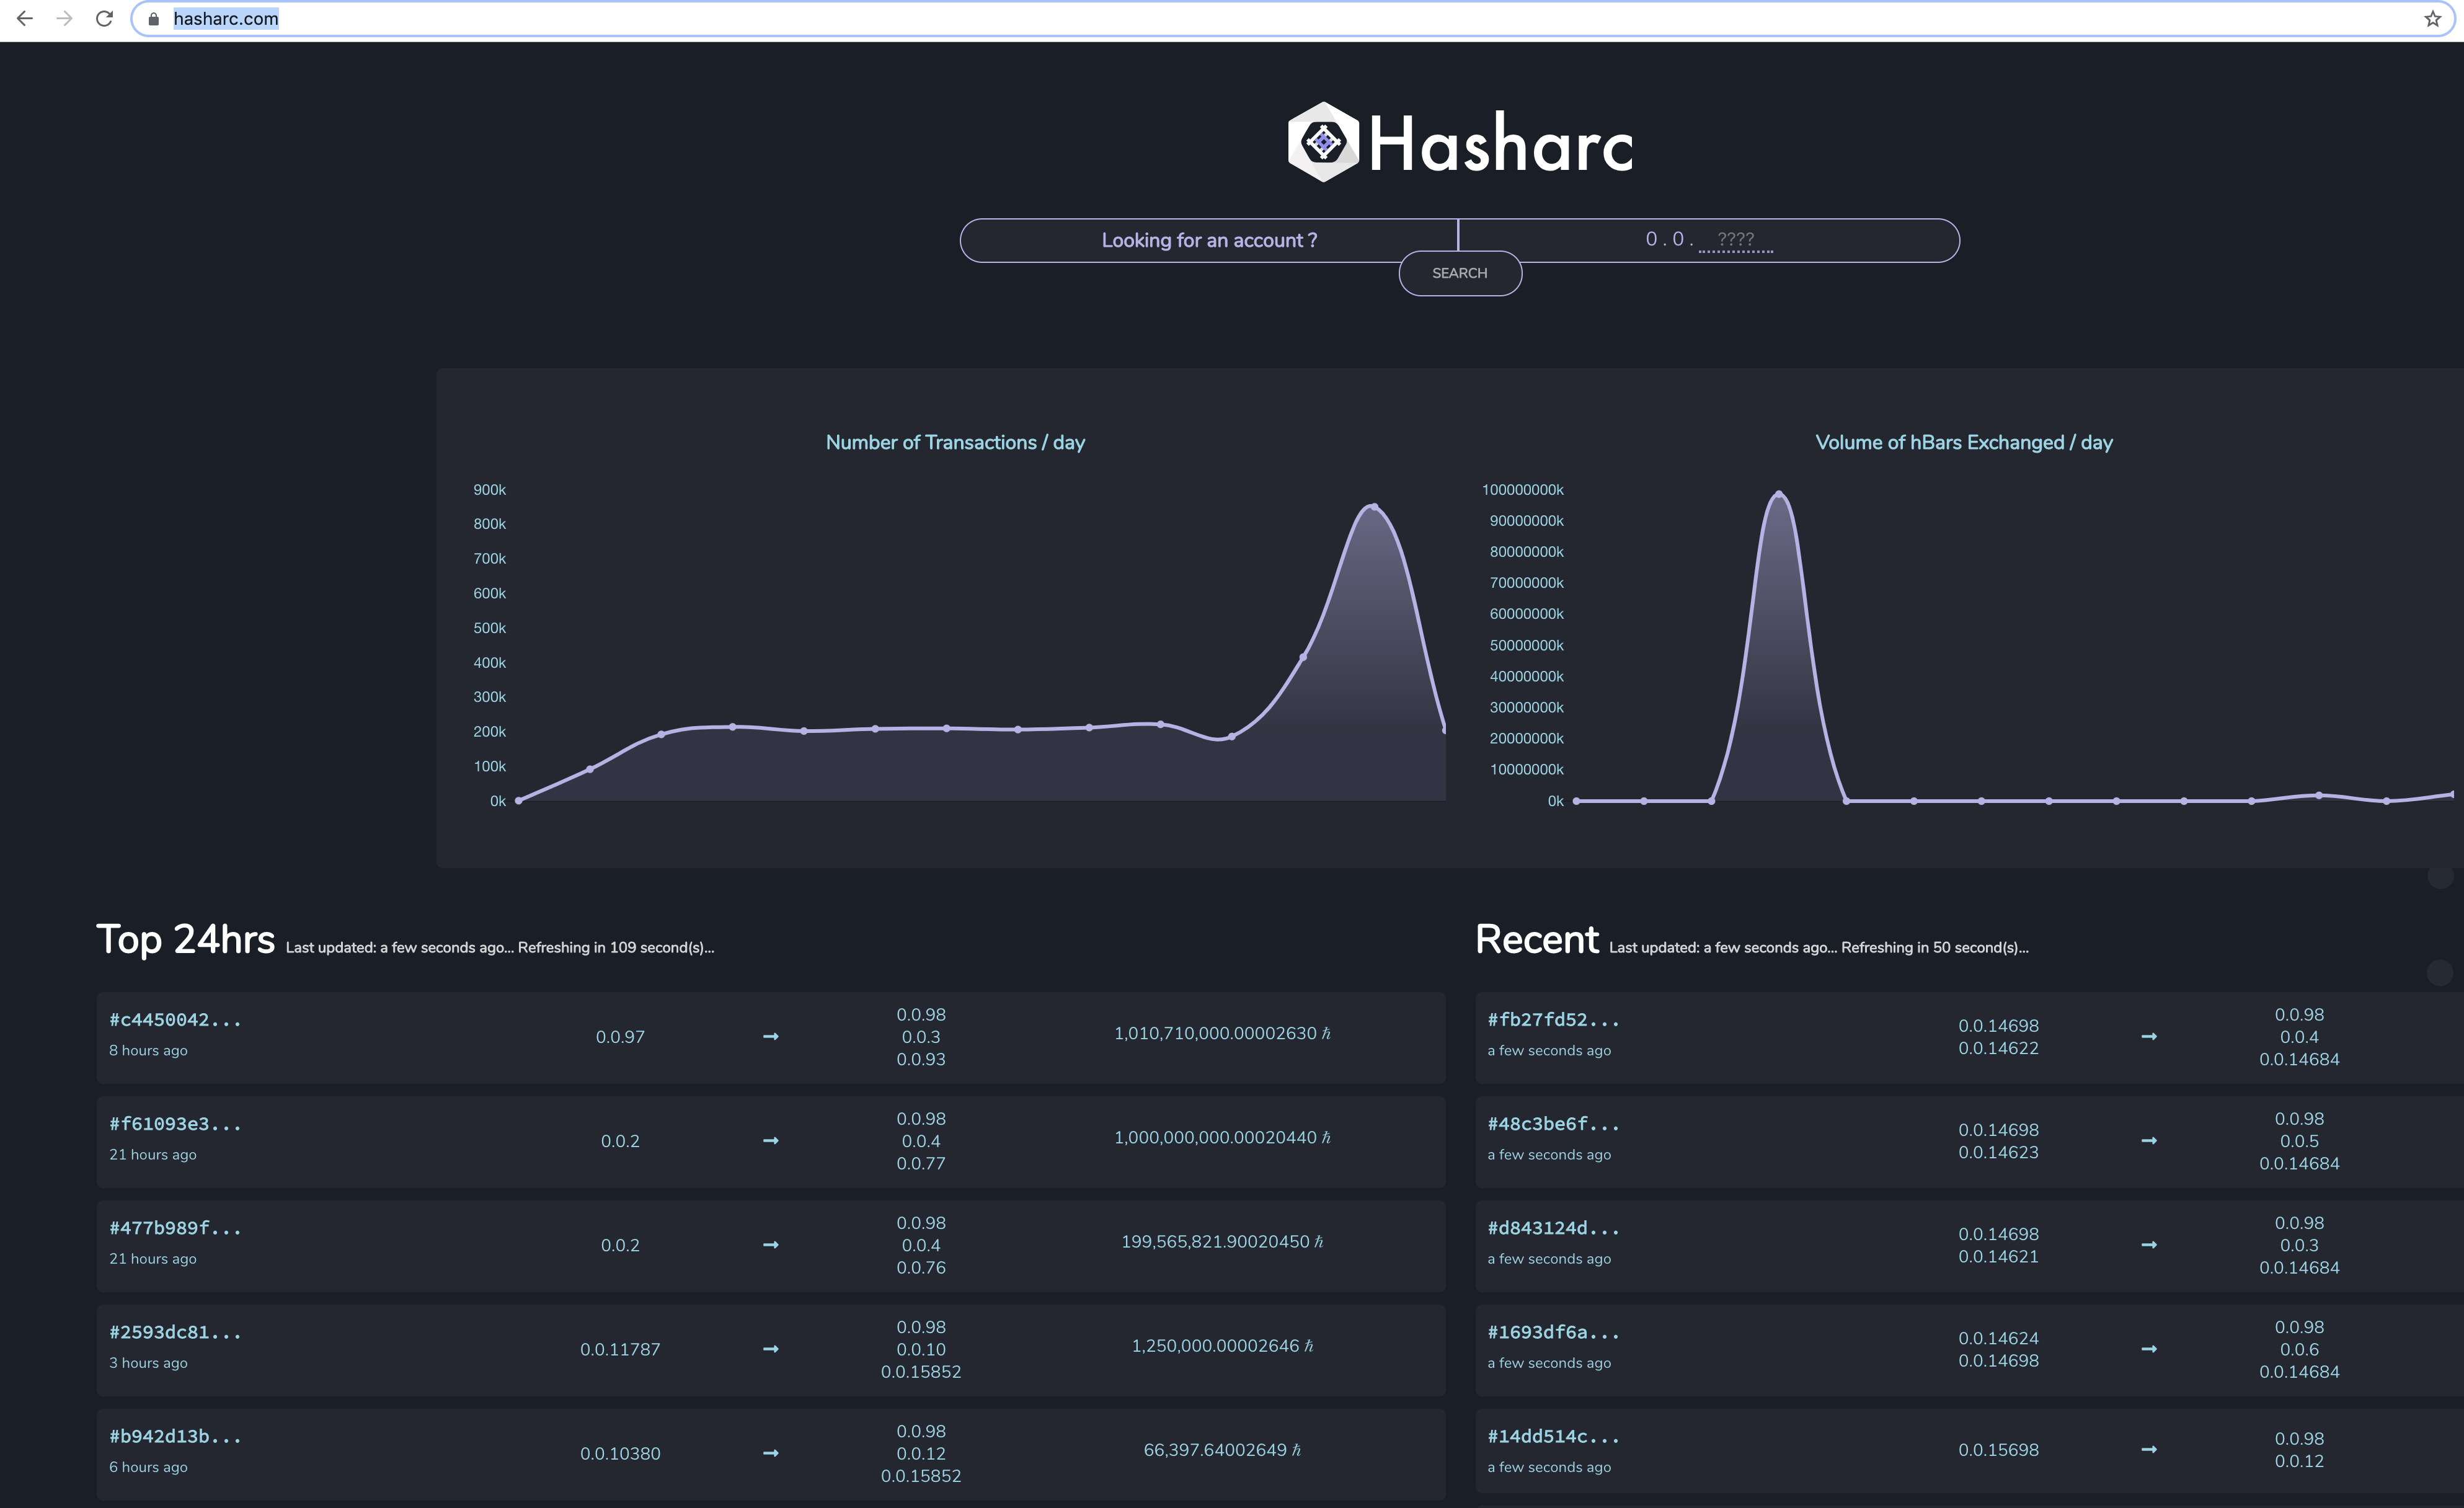Open recent transaction #1693df6a...
The image size is (2464, 1508).
pos(1553,1332)
